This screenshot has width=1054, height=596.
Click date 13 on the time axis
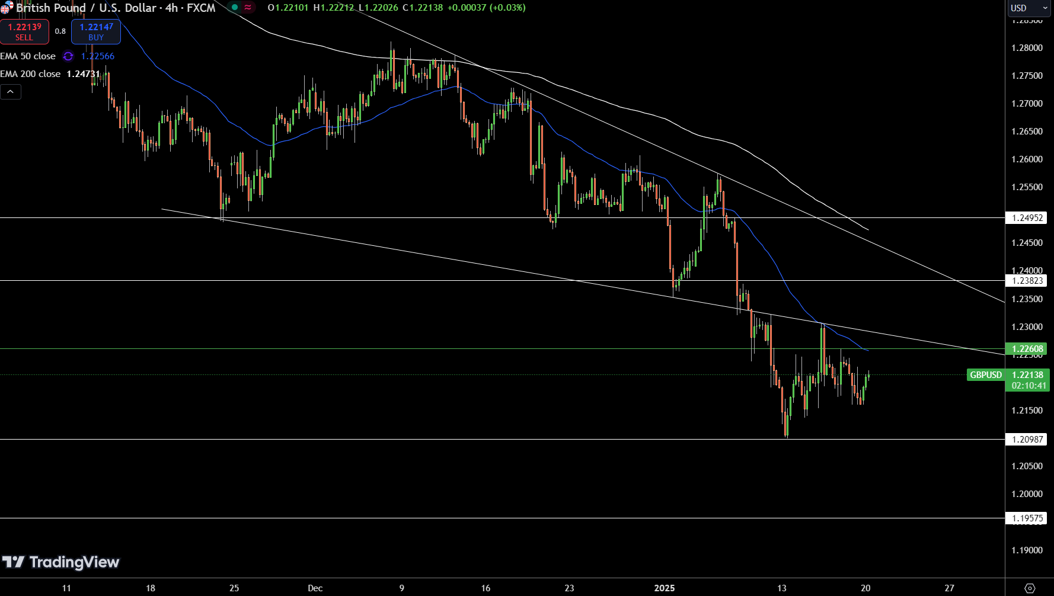[782, 588]
